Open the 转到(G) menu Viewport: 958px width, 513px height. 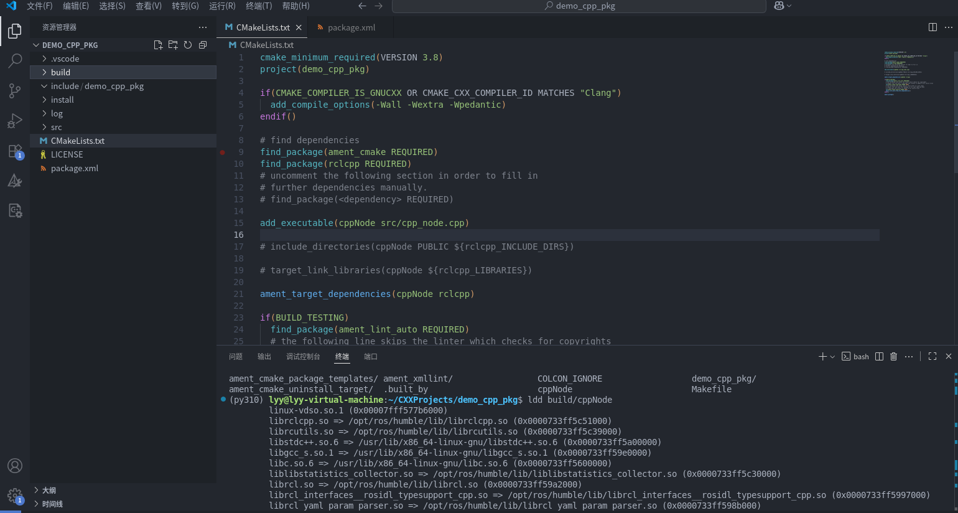pos(185,6)
